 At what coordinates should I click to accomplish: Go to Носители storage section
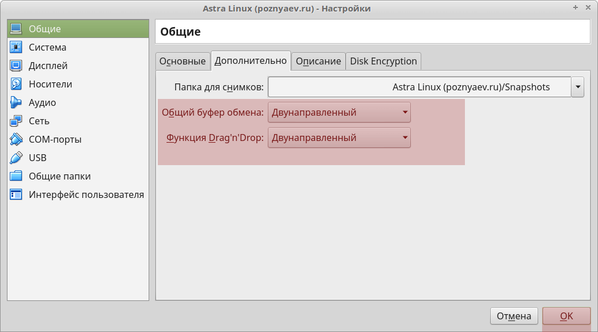pyautogui.click(x=78, y=84)
